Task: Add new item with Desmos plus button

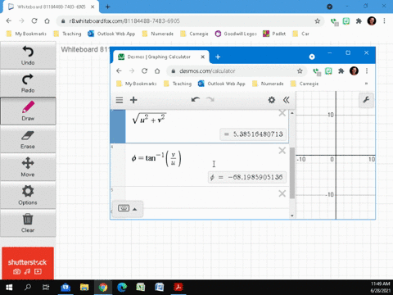Action: (133, 100)
